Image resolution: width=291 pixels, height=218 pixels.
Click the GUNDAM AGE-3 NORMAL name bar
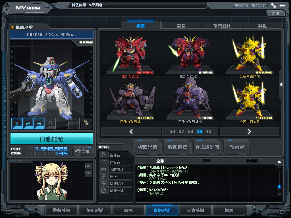tap(52, 35)
